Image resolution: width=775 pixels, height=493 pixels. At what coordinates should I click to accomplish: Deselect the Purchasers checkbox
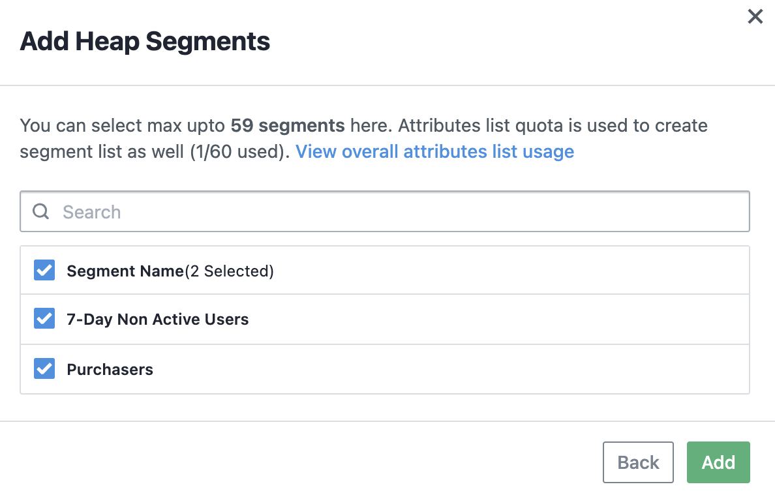(44, 369)
